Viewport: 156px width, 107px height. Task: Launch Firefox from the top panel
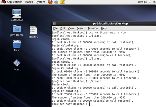click(50, 2)
